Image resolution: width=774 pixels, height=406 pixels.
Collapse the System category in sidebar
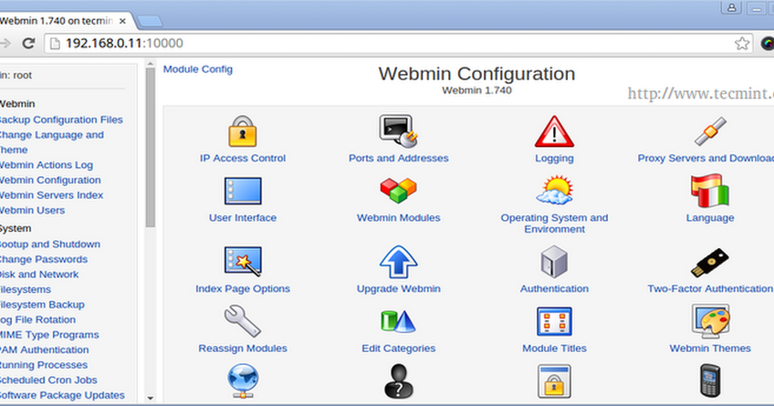tap(16, 228)
